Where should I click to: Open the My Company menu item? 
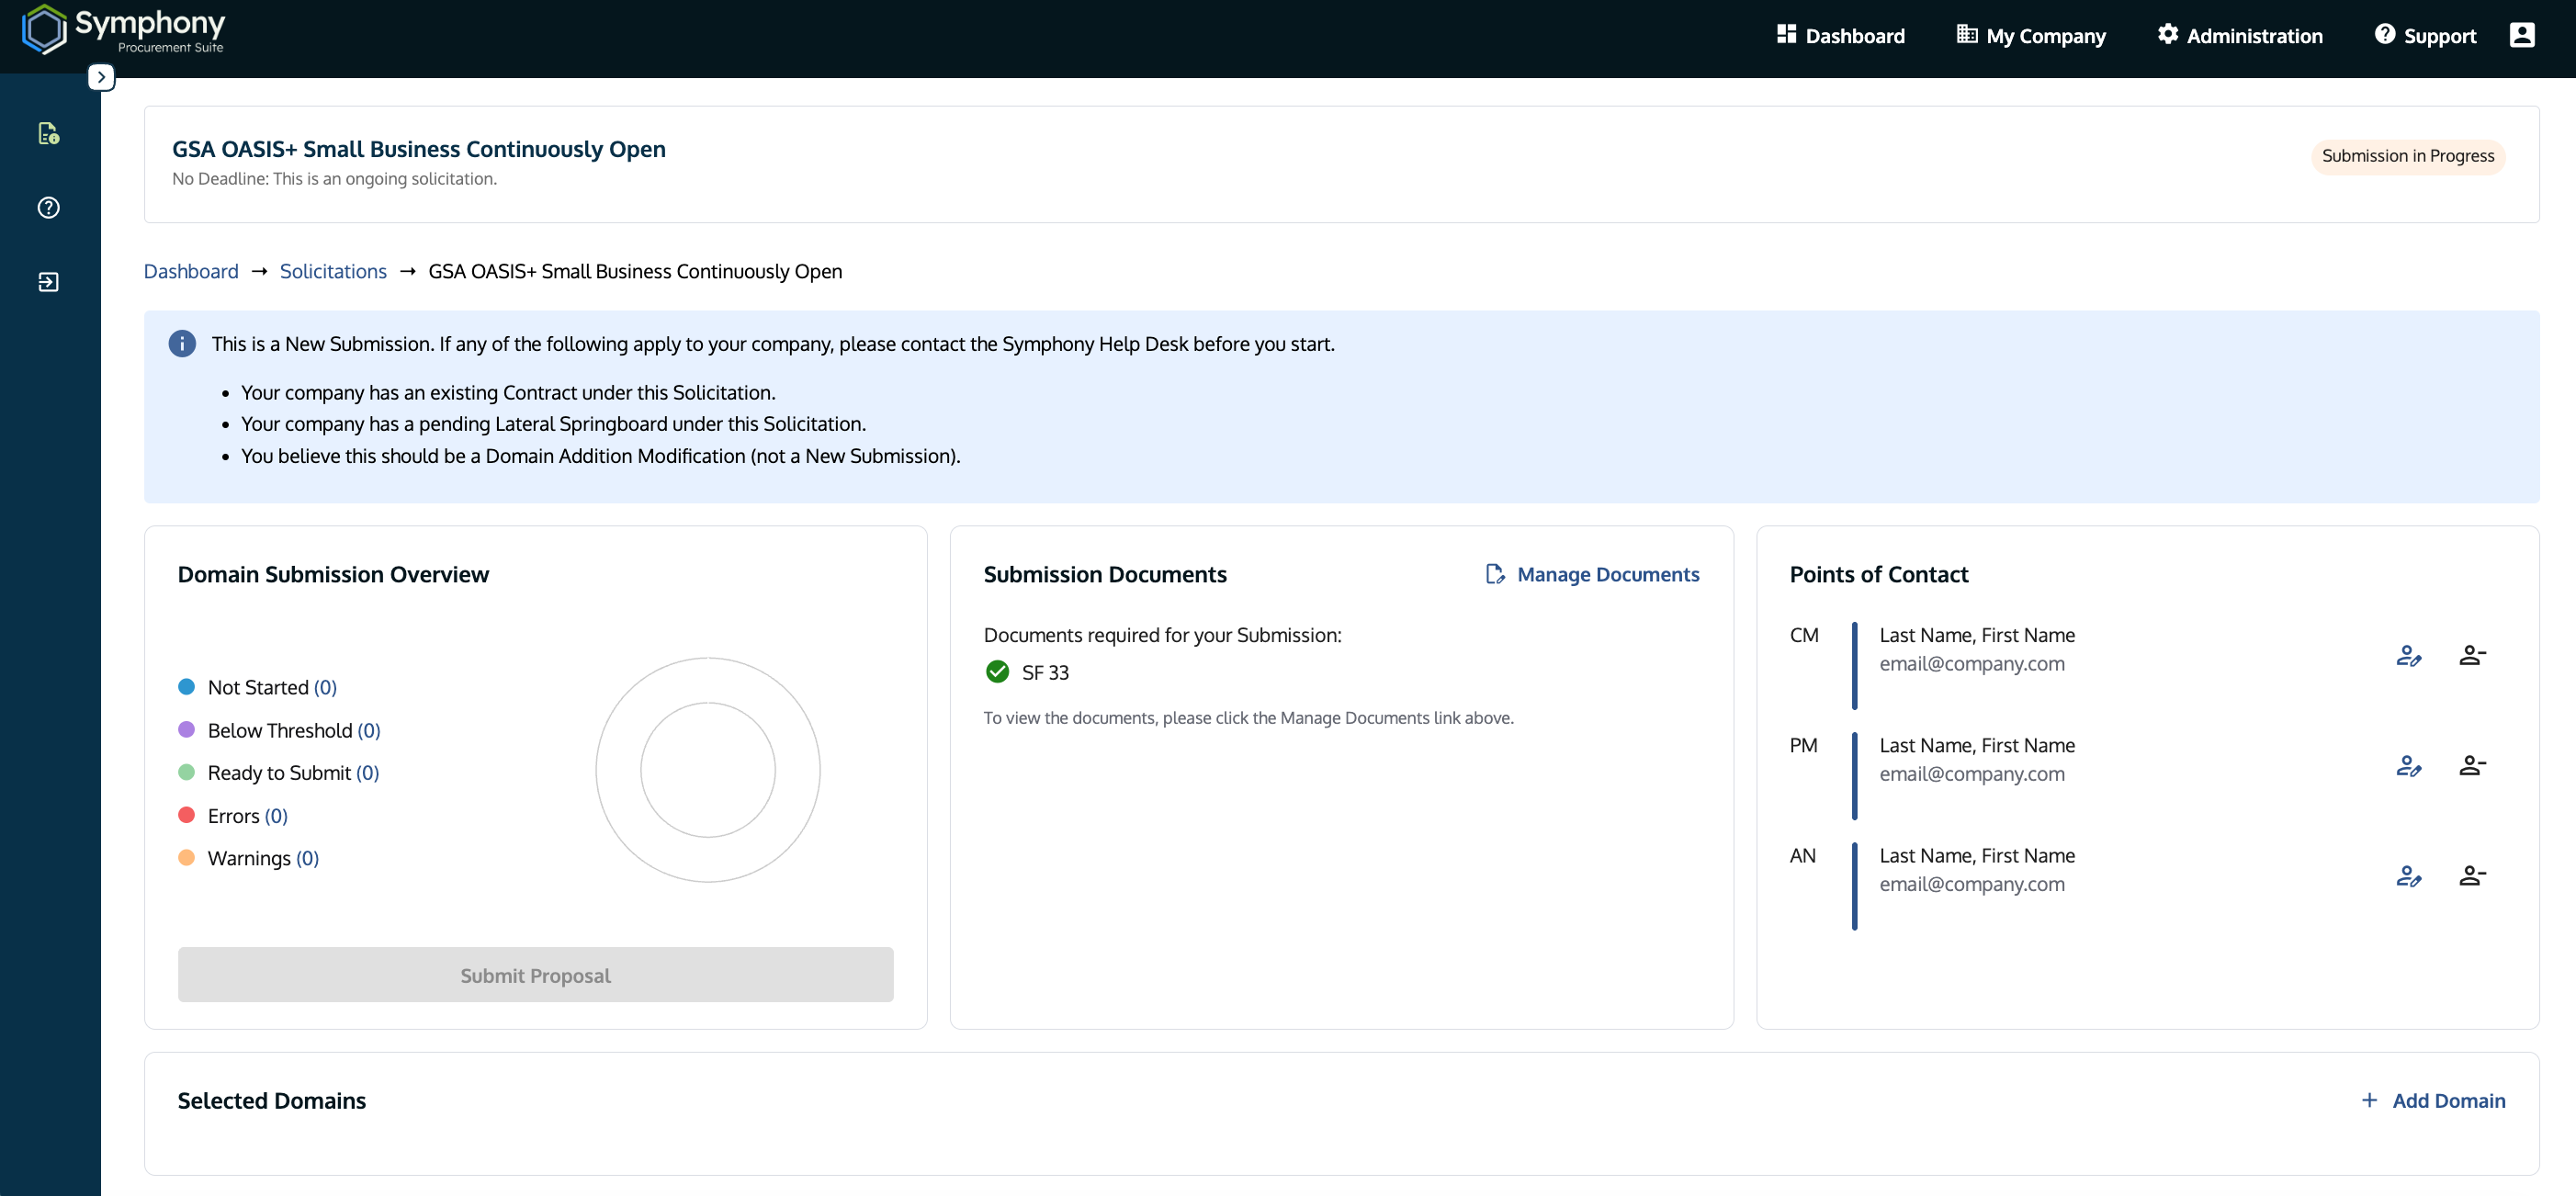pos(2031,35)
